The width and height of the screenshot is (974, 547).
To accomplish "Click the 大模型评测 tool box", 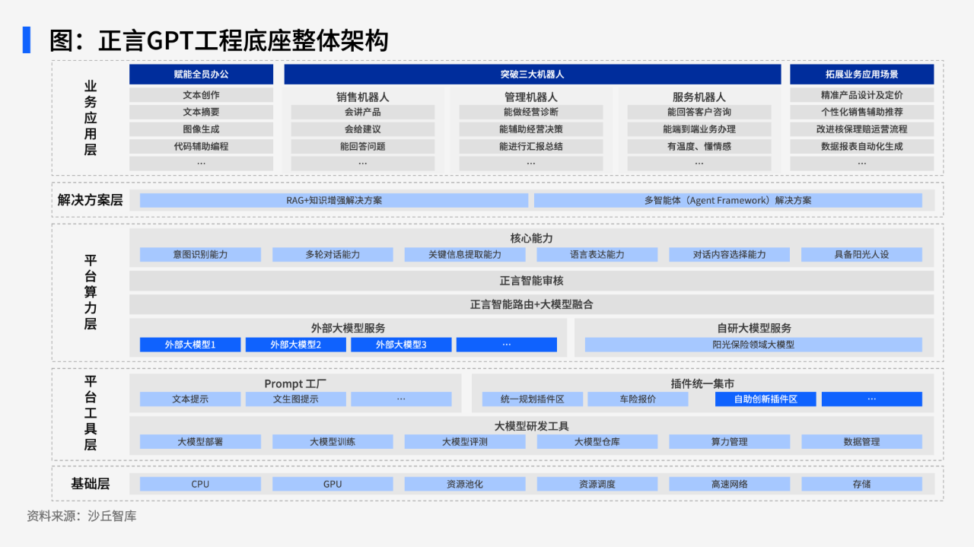I will click(464, 442).
